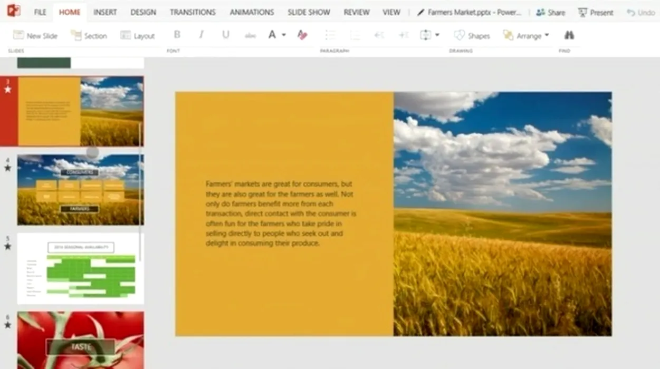
Task: Click the Bold formatting icon
Action: (177, 35)
